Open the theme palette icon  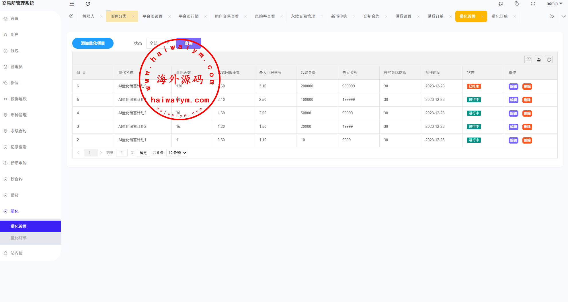point(501,4)
